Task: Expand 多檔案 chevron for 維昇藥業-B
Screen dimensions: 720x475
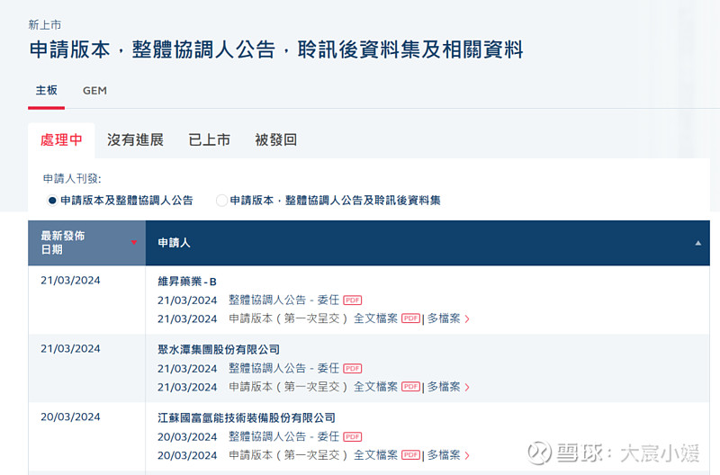Action: 467,319
